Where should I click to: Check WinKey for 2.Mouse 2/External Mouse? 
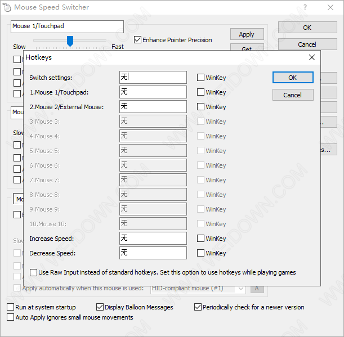point(201,107)
